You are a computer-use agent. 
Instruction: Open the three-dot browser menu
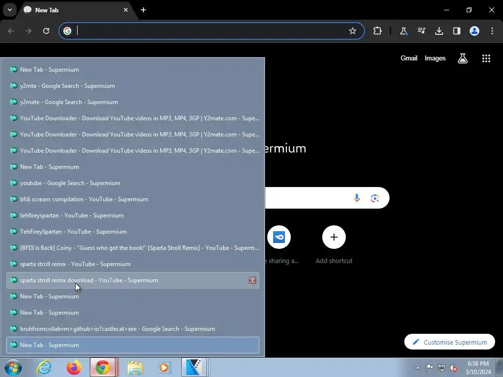click(x=492, y=31)
